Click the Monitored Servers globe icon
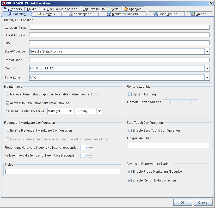The width and height of the screenshot is (215, 208). click(109, 14)
